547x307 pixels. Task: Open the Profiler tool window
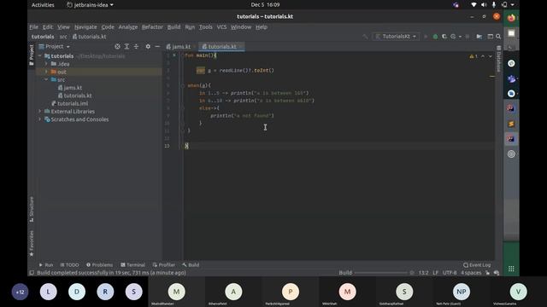(x=163, y=265)
